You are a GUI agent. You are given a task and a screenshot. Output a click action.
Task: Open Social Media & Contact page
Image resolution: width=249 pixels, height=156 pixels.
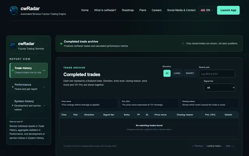point(181,10)
